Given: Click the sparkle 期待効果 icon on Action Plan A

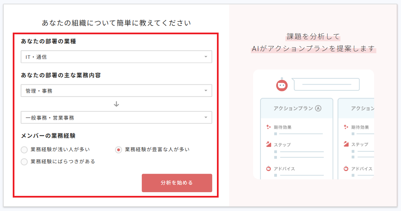Looking at the screenshot, I should (x=268, y=127).
